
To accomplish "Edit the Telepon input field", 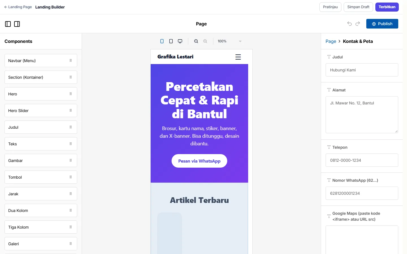I will tap(362, 160).
